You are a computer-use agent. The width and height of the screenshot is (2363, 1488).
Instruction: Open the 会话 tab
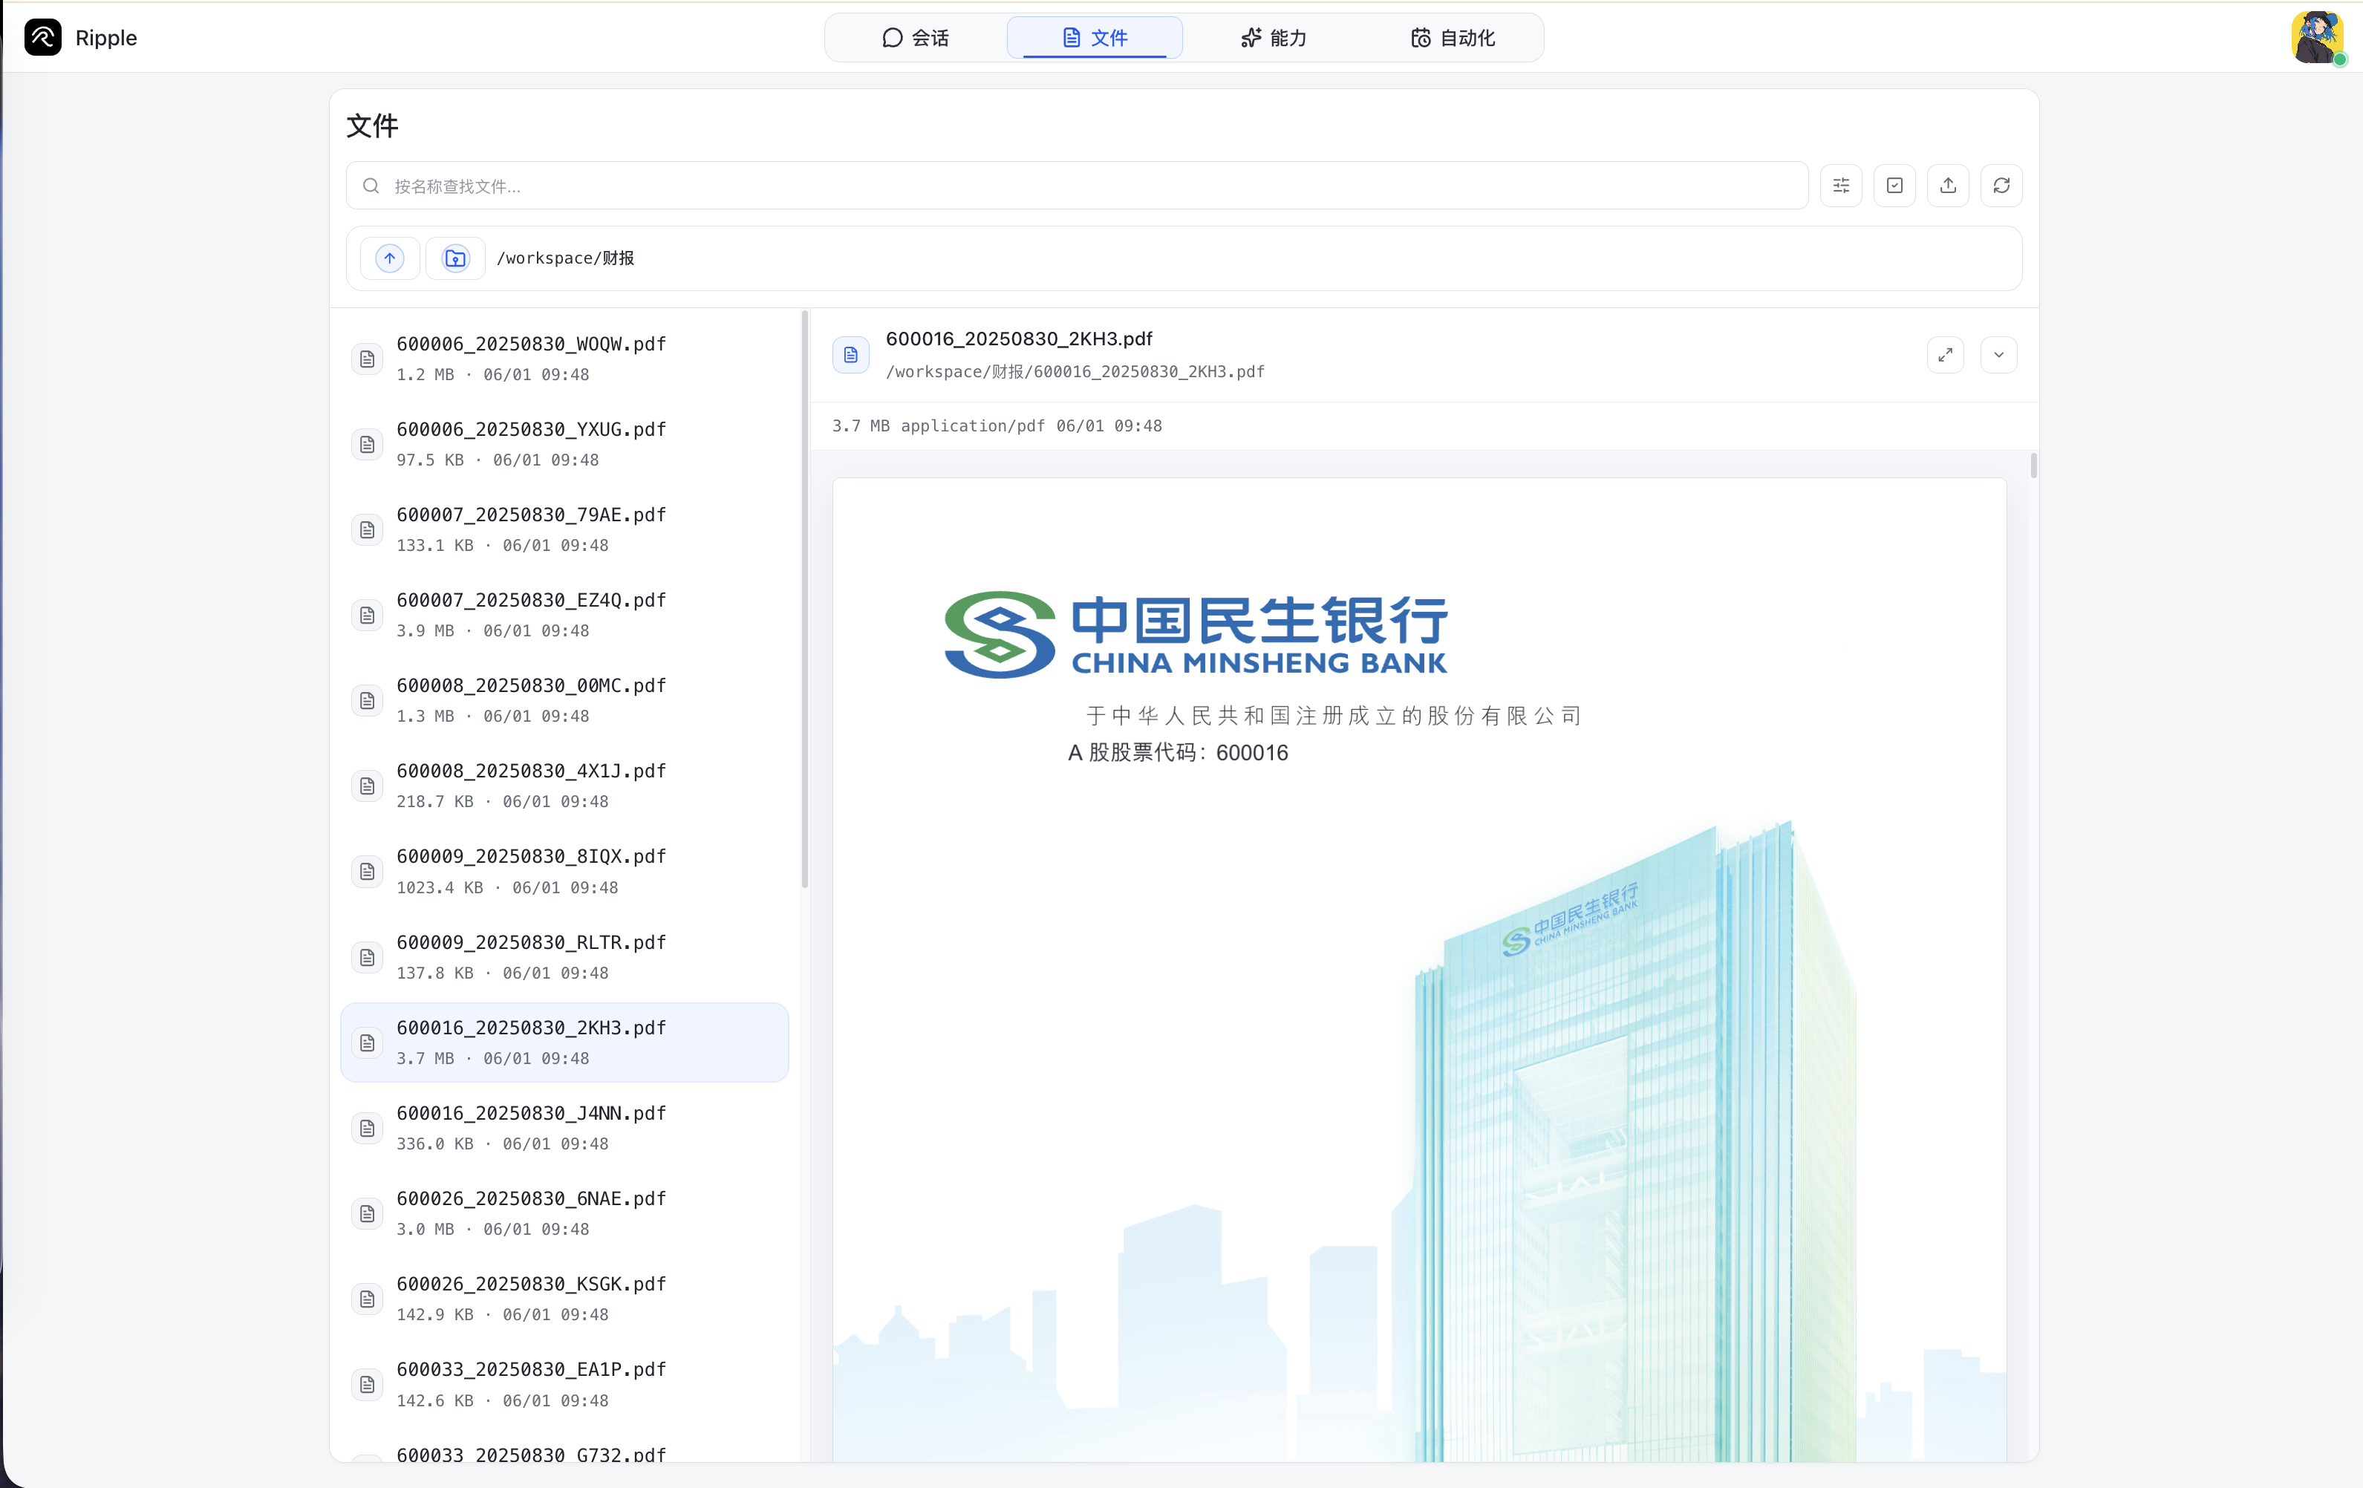coord(915,37)
